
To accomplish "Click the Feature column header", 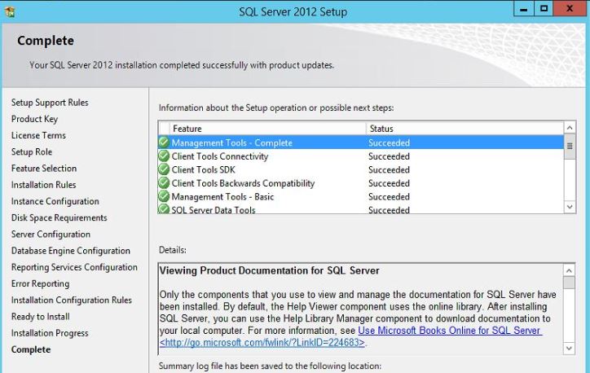I will (187, 129).
